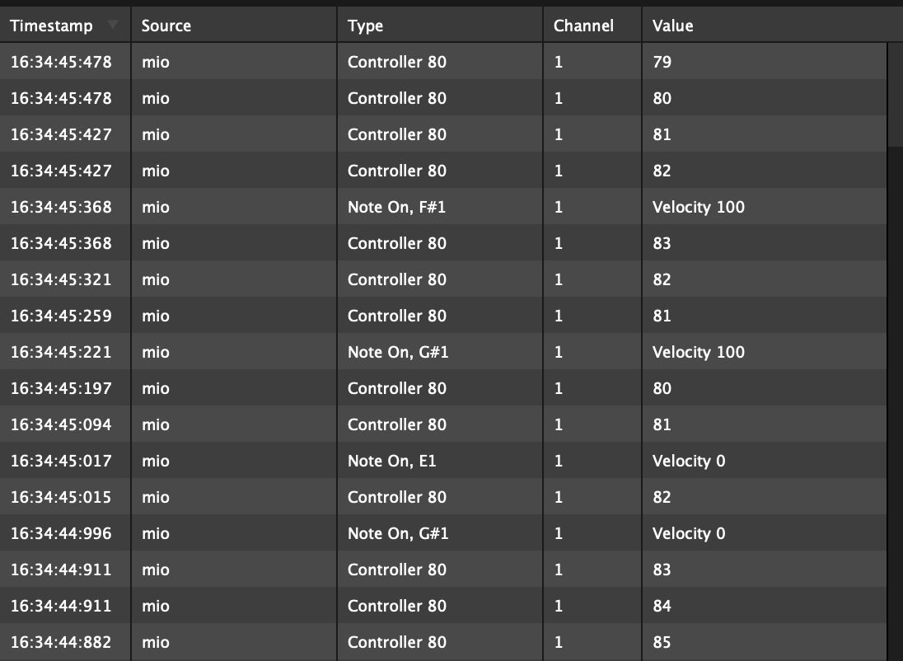Select the row with timestamp 16:34:45:221
Viewport: 903px width, 661px height.
61,352
